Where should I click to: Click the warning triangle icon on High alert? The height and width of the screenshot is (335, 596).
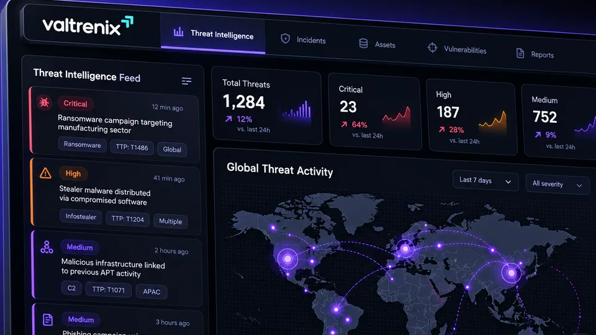pos(45,173)
